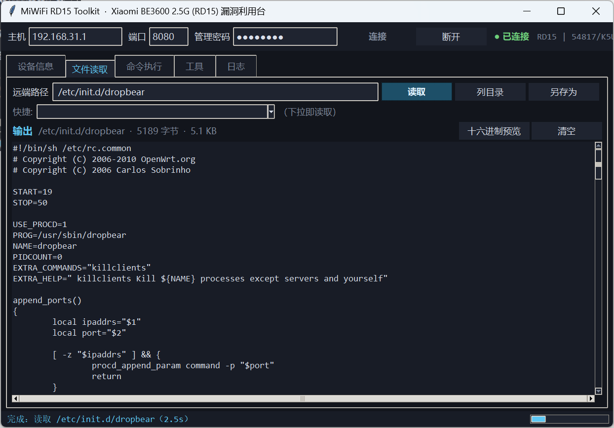
Task: Maximize the MiWiFi RD15 Toolkit window
Action: click(x=561, y=11)
